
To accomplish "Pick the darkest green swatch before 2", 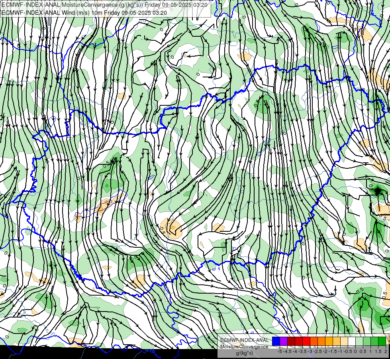I will click(382, 341).
